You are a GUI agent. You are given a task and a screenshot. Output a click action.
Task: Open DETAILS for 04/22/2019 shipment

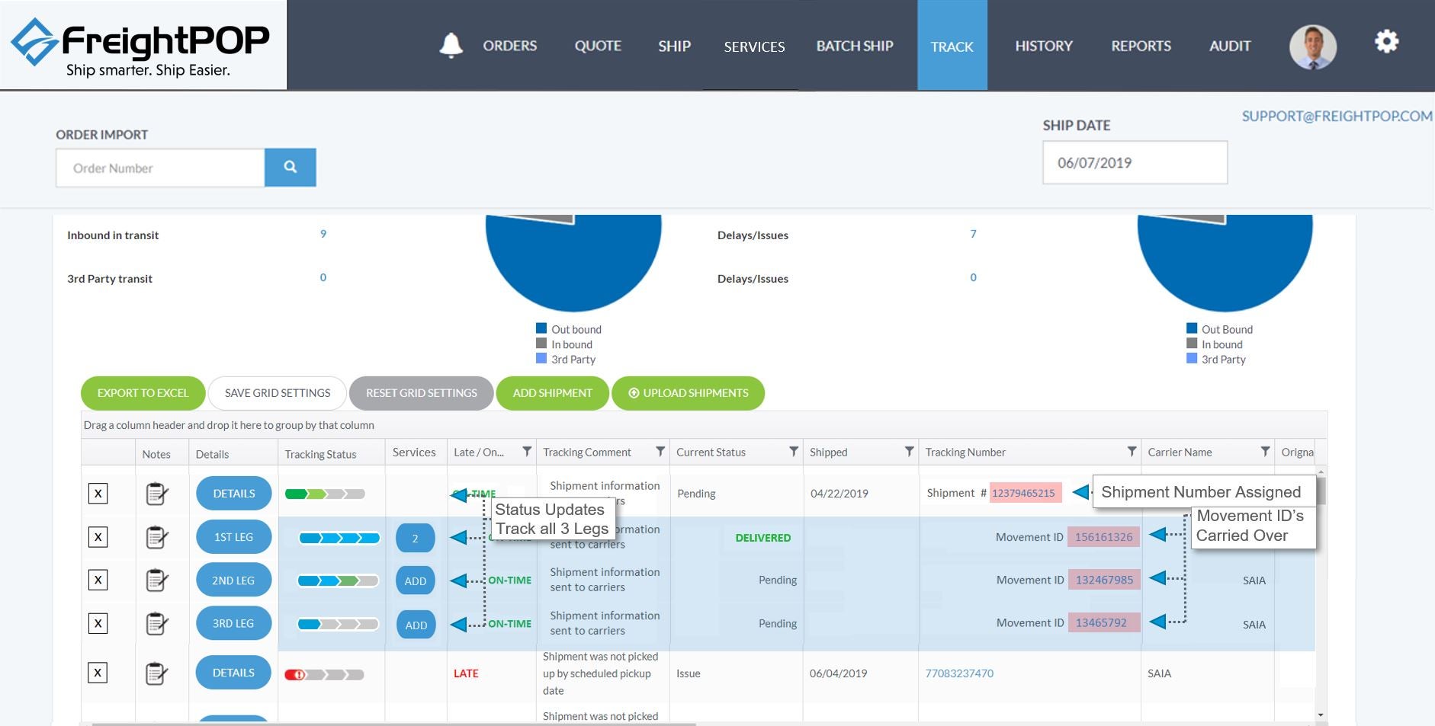234,494
